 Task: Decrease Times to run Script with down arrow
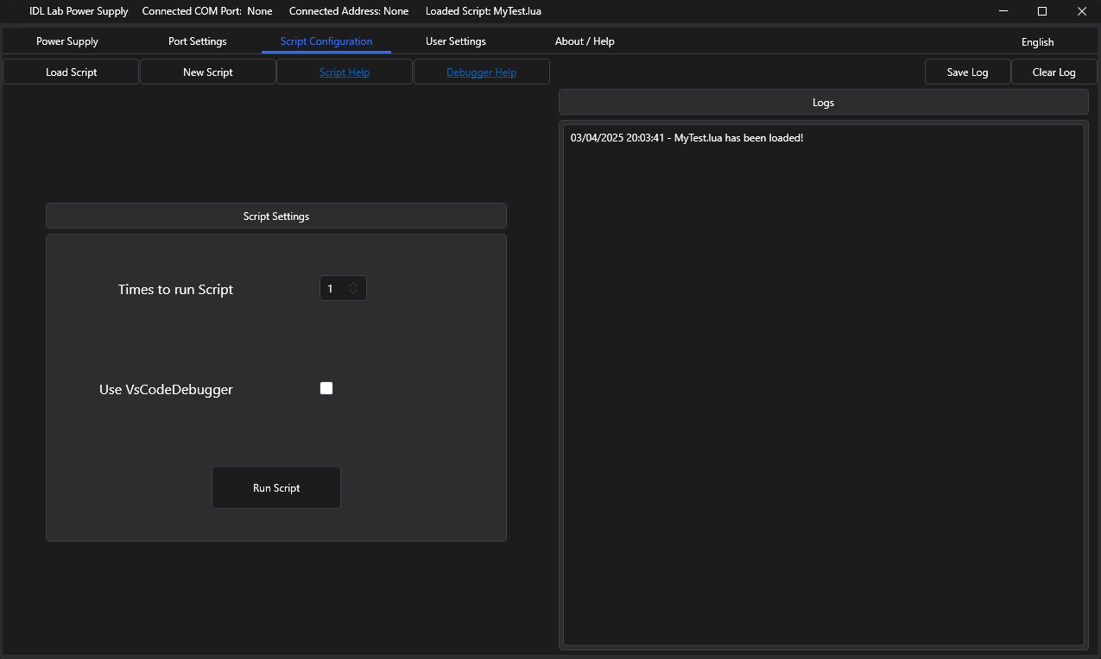(x=353, y=292)
